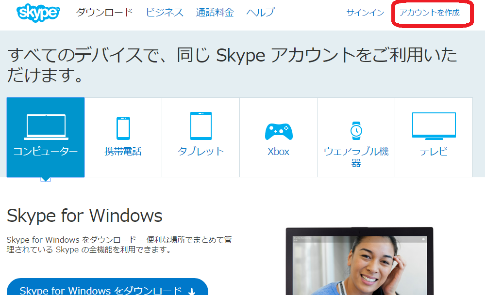
Task: Switch to the テレビ tab label
Action: 434,152
